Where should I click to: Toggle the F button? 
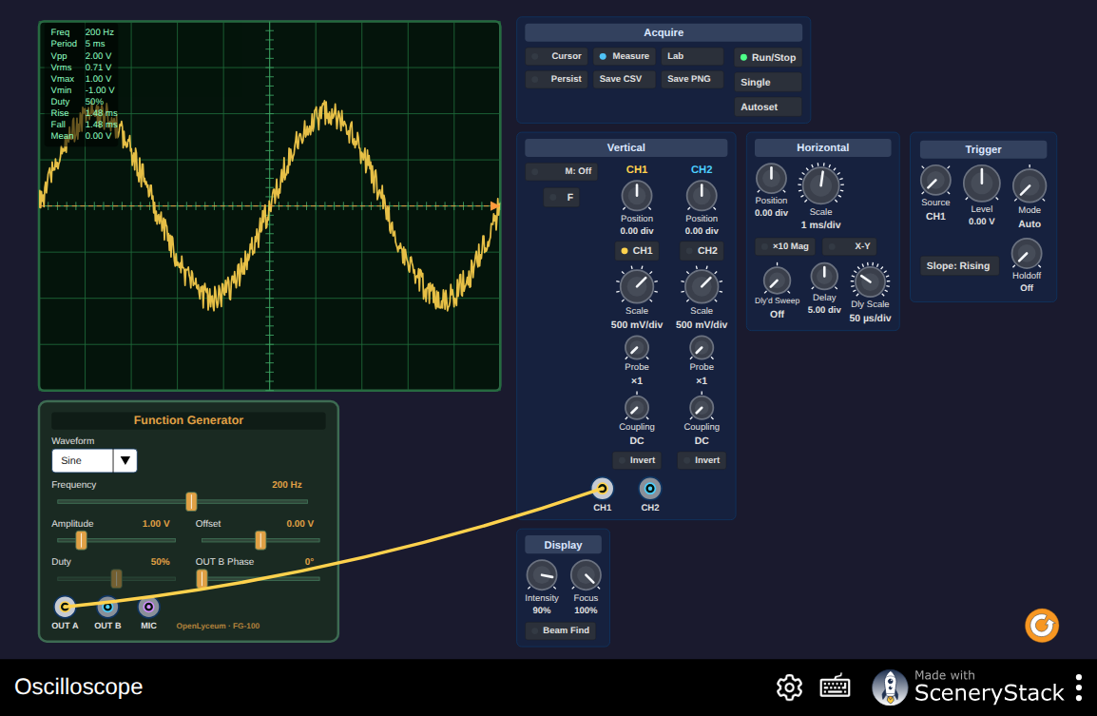(562, 198)
